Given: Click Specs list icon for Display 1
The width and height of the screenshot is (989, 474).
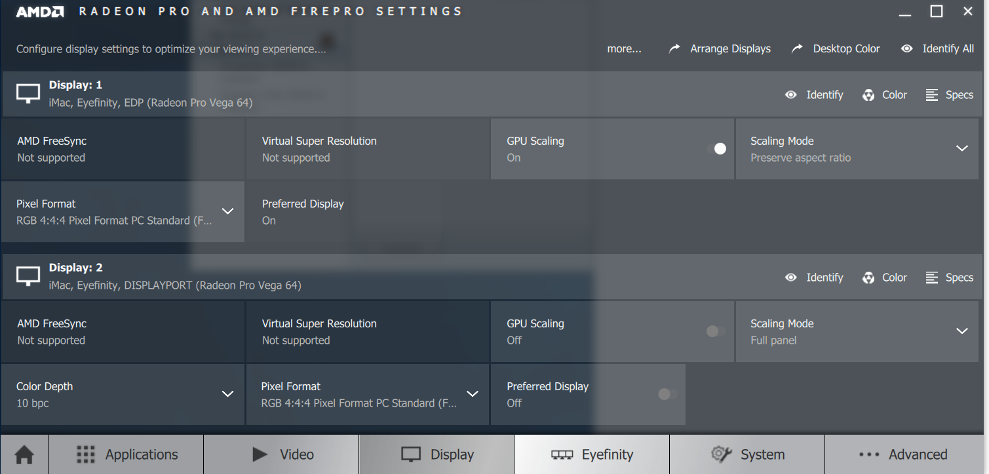Looking at the screenshot, I should [932, 95].
